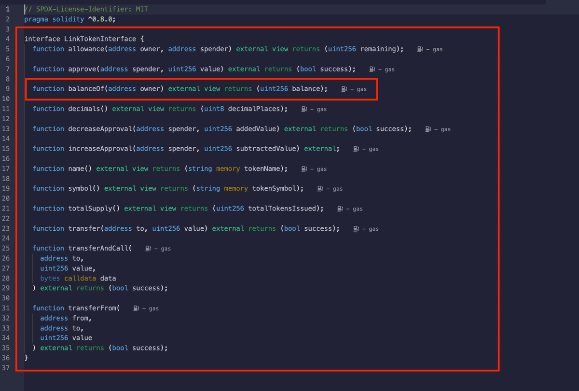The image size is (579, 391).
Task: Click the pragma keyword
Action: click(x=37, y=19)
